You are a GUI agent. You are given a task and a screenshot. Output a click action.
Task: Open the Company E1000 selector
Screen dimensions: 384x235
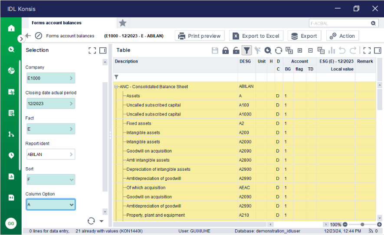click(51, 78)
